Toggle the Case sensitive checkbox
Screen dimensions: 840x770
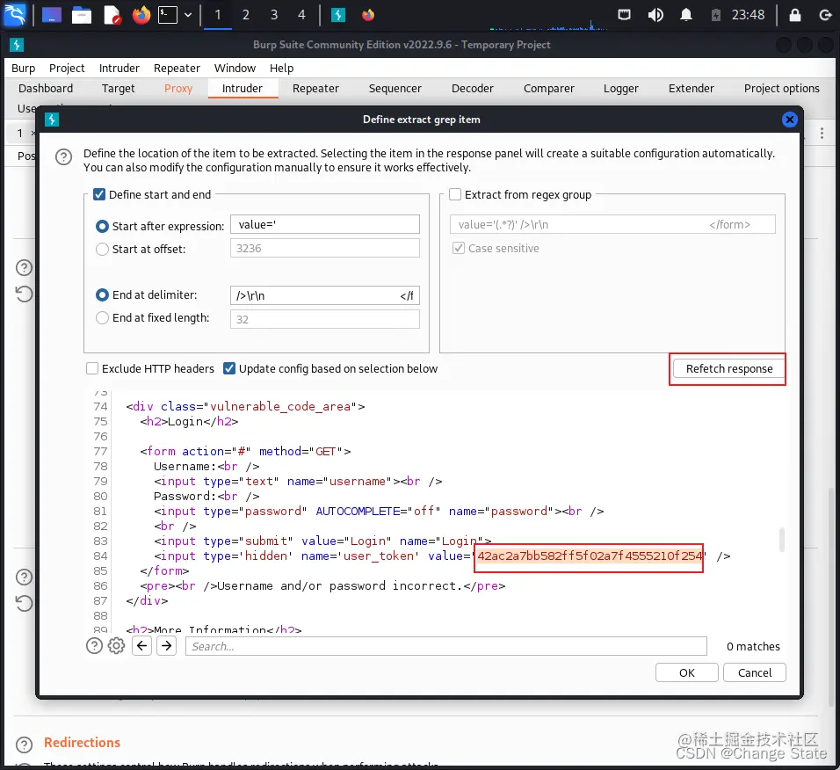[x=458, y=248]
